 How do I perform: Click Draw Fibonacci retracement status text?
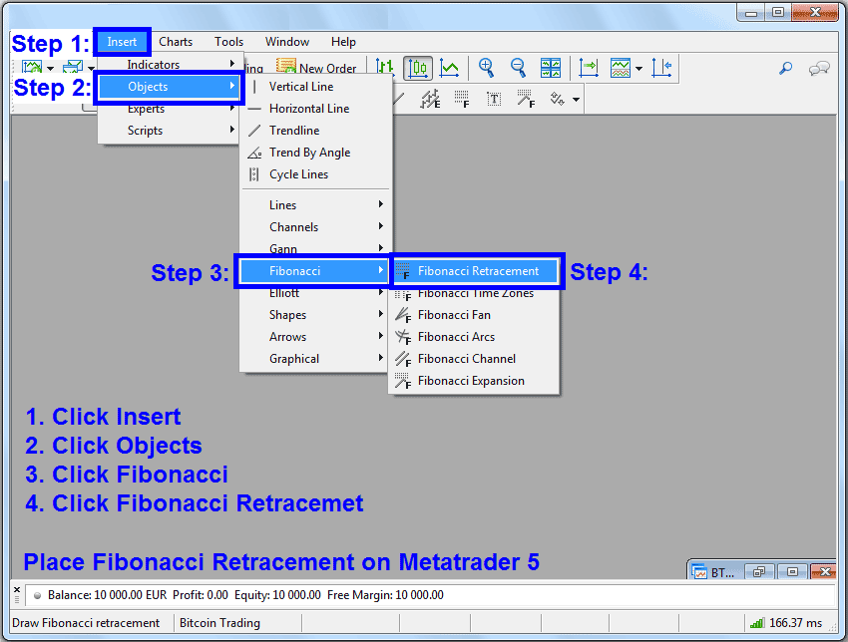(86, 623)
